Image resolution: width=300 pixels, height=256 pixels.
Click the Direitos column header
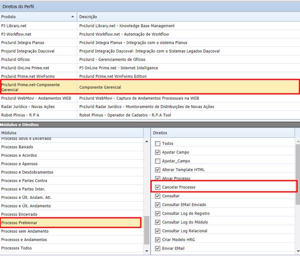(223, 133)
